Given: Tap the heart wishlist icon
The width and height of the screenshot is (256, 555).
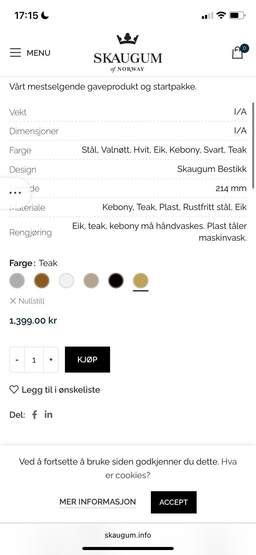Looking at the screenshot, I should click(14, 390).
